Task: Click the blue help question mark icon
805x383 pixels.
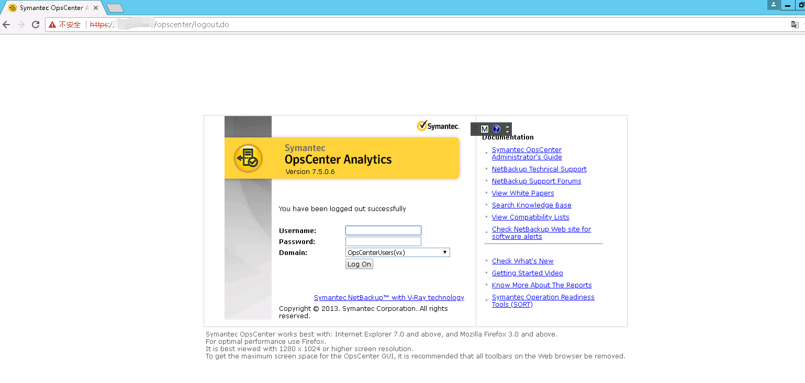Action: coord(496,129)
